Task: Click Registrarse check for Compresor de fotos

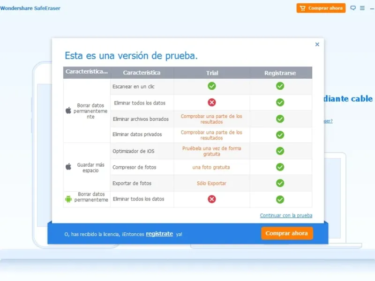Action: (x=280, y=167)
